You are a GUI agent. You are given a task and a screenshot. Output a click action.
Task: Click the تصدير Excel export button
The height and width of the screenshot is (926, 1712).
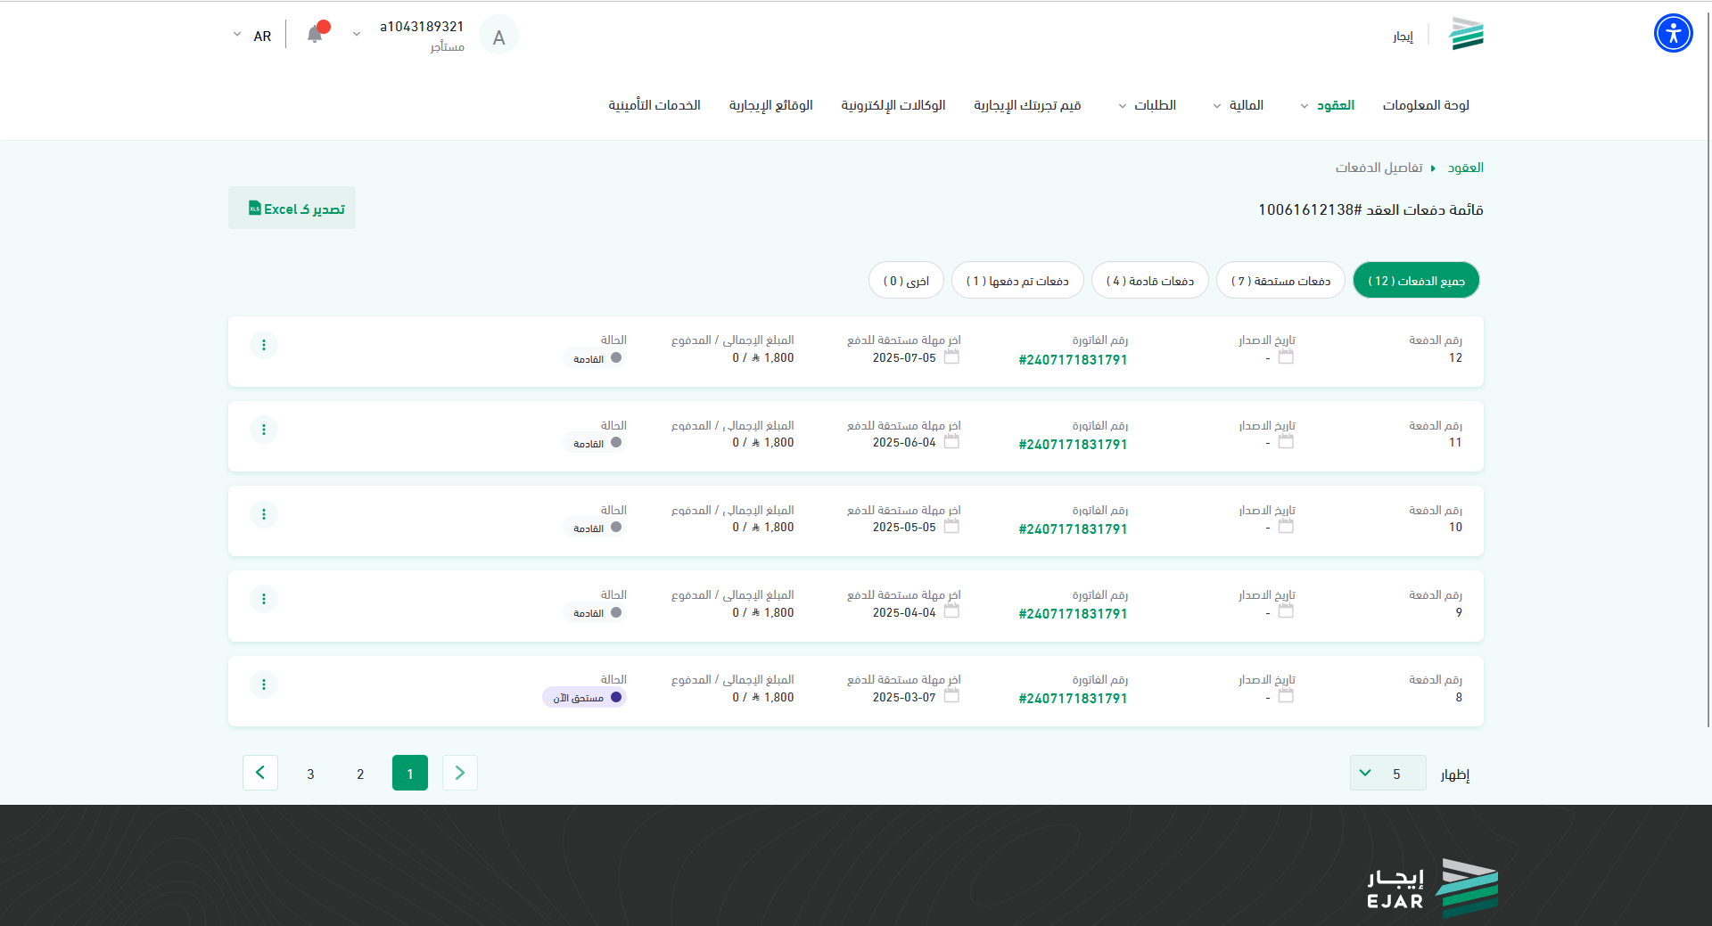292,209
